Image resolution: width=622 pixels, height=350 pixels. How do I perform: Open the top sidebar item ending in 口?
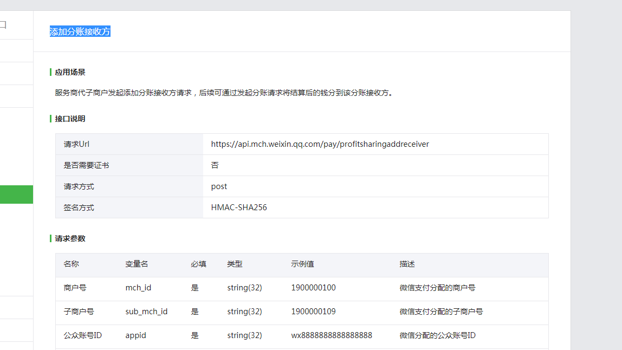click(3, 25)
